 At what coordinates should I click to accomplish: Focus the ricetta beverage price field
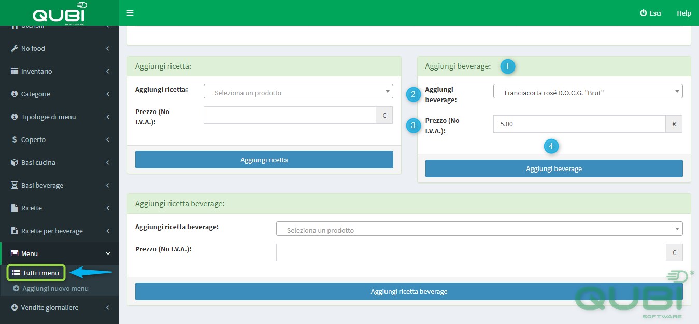point(471,252)
